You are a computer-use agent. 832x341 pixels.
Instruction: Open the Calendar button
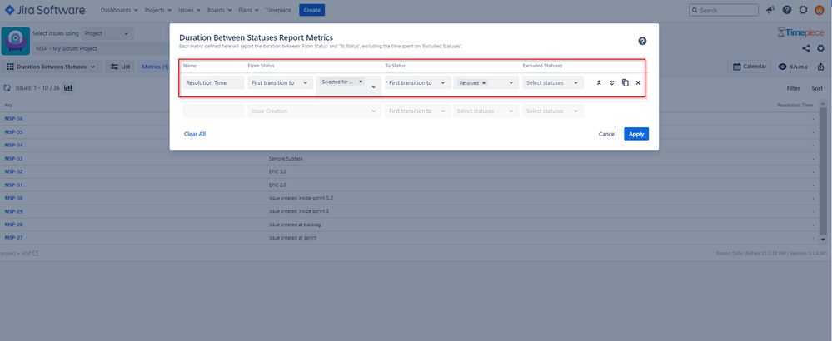coord(750,67)
